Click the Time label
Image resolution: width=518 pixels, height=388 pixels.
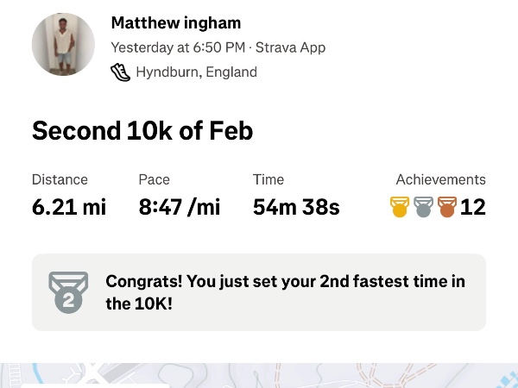tap(268, 179)
